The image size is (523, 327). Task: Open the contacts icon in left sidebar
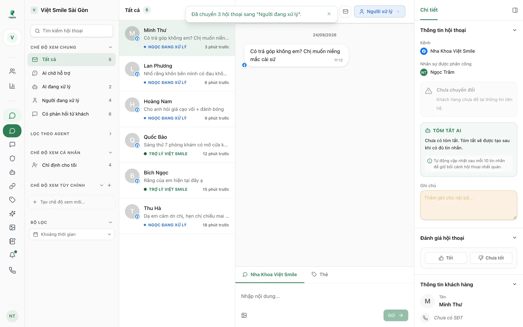[12, 71]
